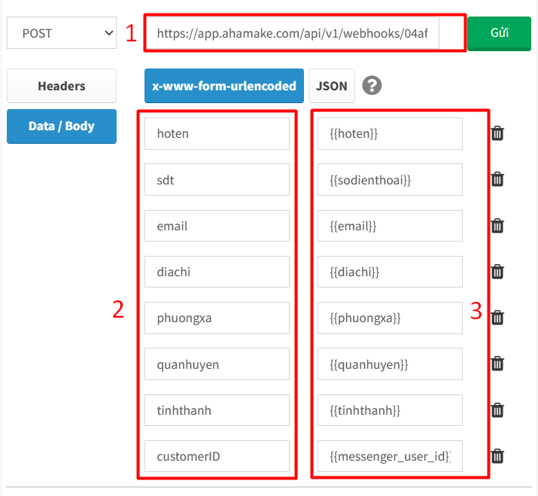Image resolution: width=538 pixels, height=496 pixels.
Task: Delete the sdt row with trash icon
Action: click(497, 180)
